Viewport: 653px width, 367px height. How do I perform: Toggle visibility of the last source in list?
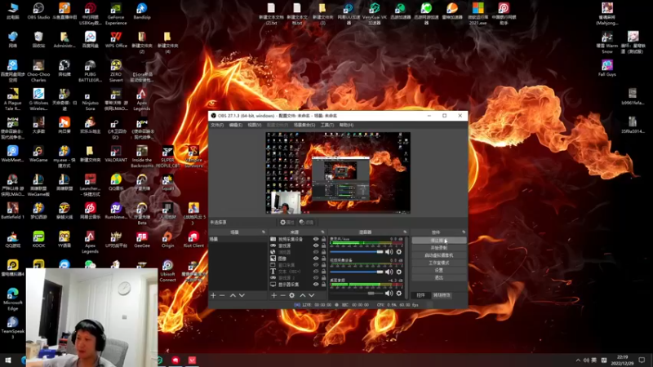coord(316,285)
